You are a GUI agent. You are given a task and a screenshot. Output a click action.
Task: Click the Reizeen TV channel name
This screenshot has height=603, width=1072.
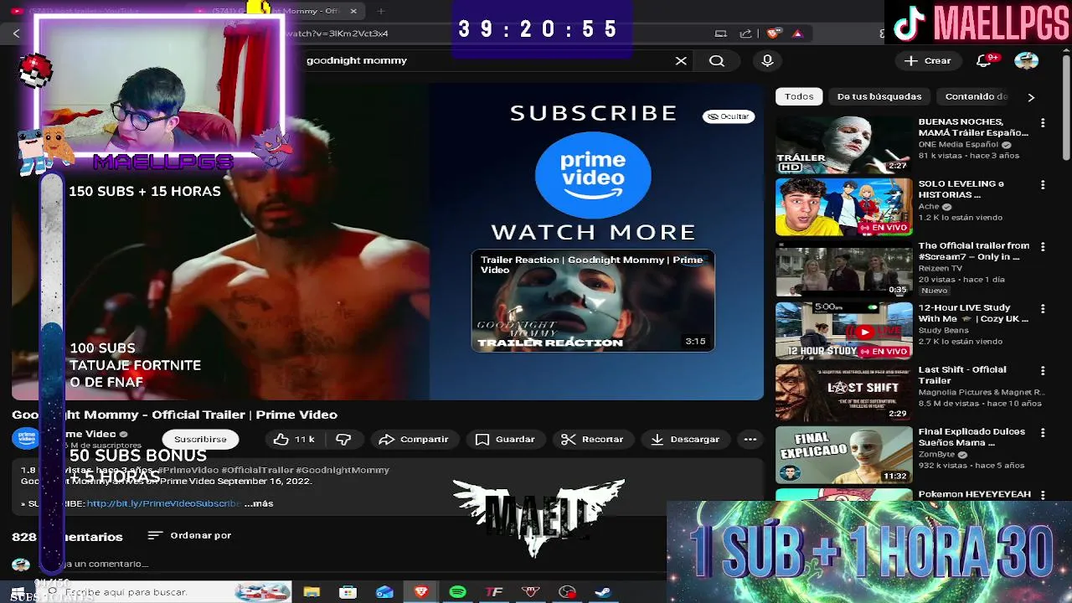940,268
